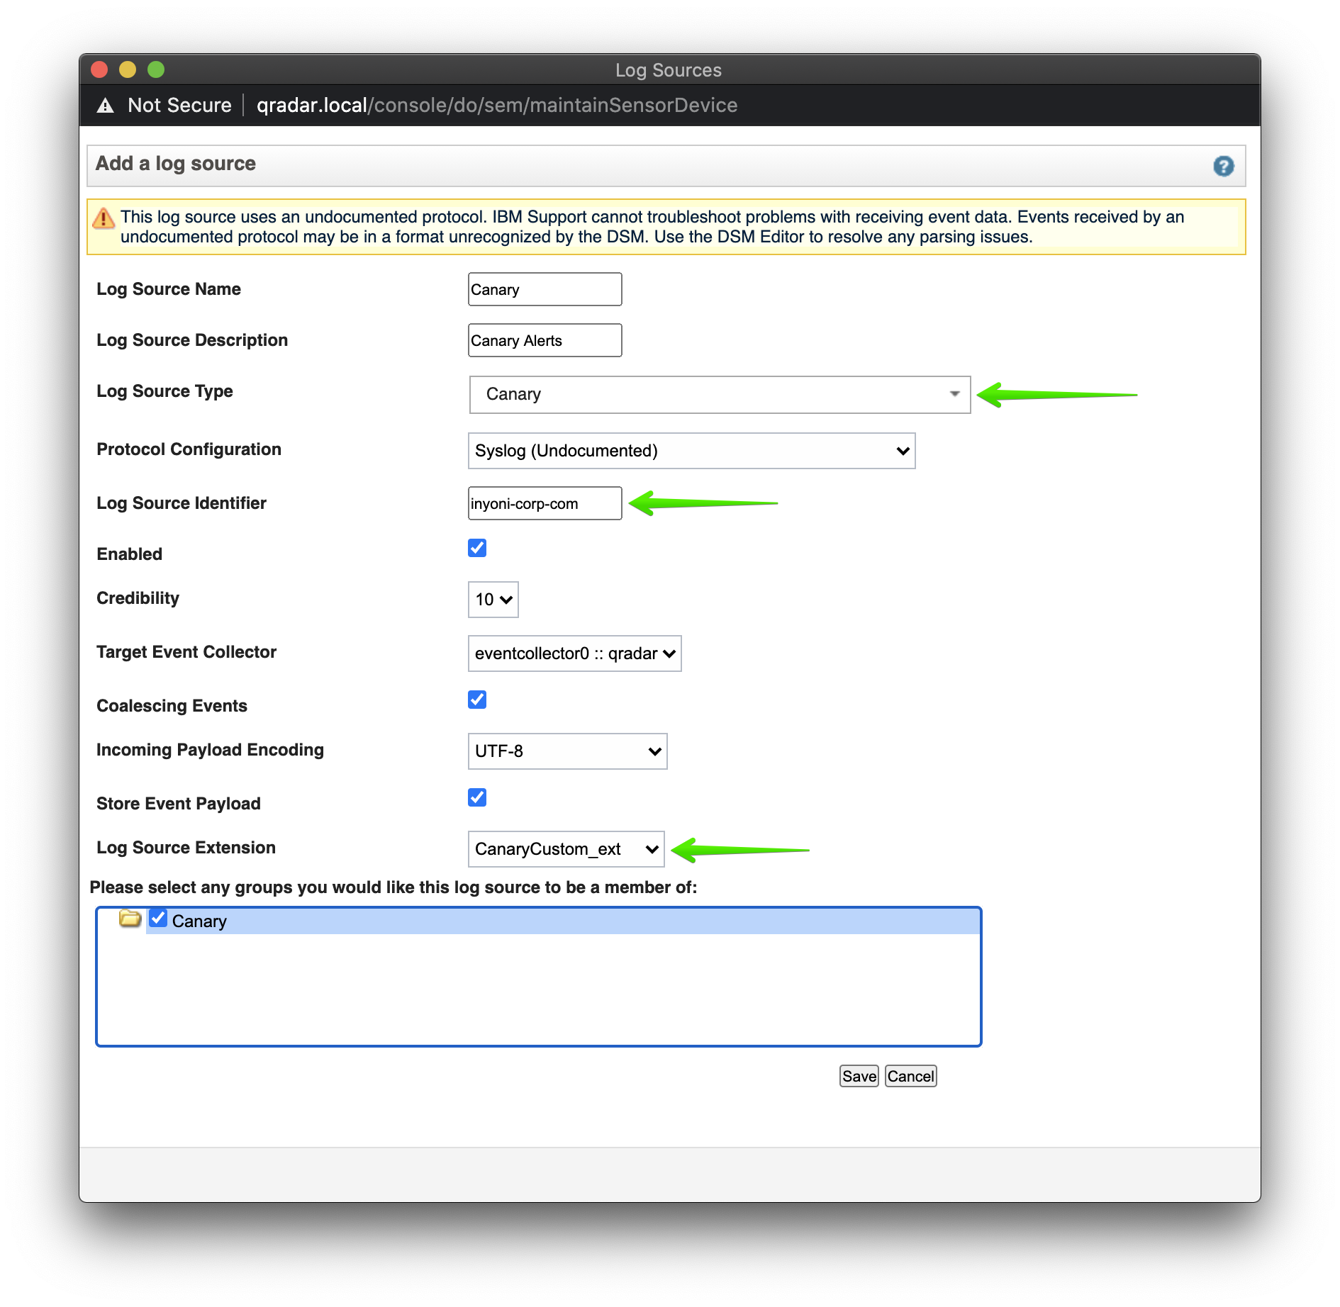Screen dimensions: 1340x1307
Task: Toggle the Coalescing Events checkbox
Action: click(477, 700)
